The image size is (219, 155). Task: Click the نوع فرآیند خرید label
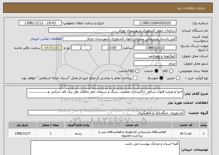pos(197,78)
